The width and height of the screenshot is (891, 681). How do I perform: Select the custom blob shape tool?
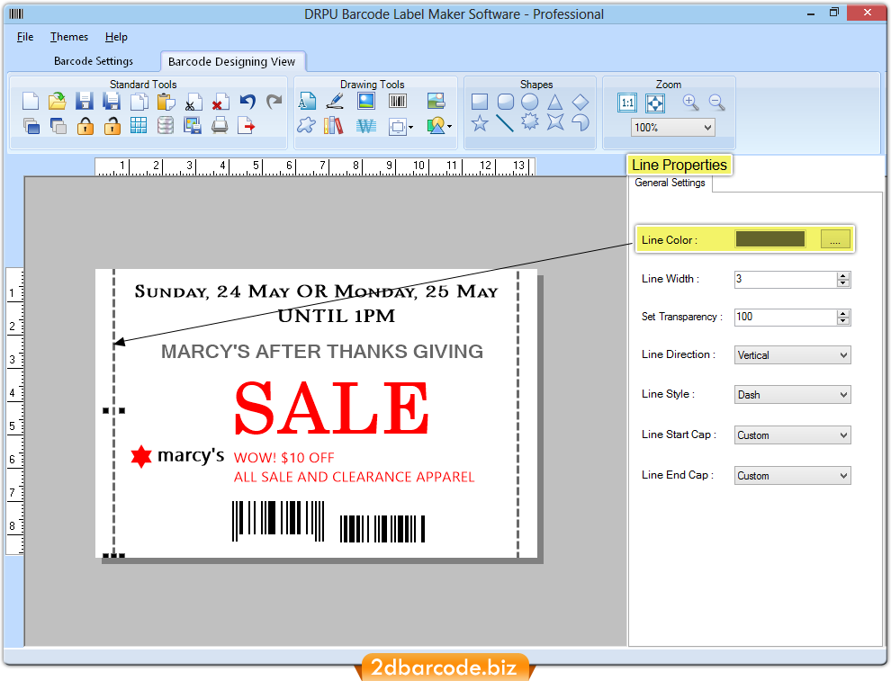coord(306,126)
